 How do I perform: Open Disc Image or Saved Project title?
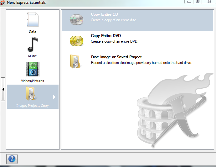tap(116, 57)
